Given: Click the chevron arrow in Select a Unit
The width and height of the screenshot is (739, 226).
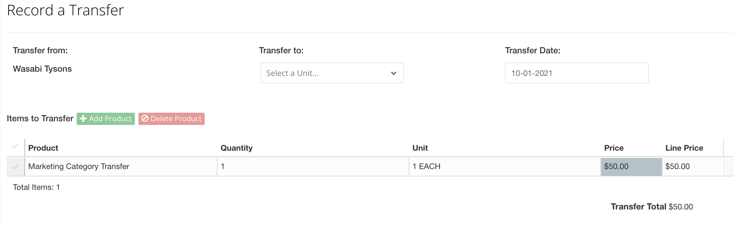Looking at the screenshot, I should (394, 73).
